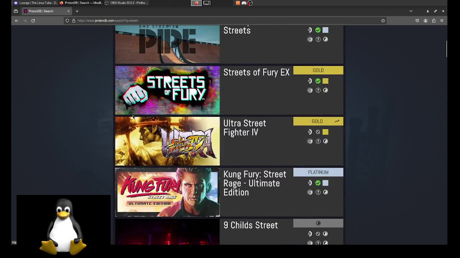Click green verified checkmark for Kung Fury Street Rage

point(318,183)
